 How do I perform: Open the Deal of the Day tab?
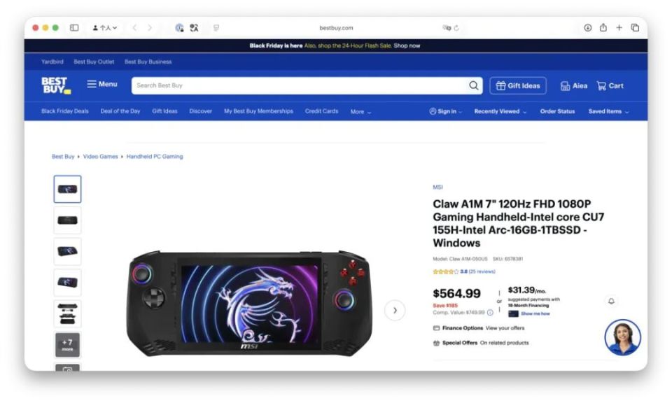120,111
